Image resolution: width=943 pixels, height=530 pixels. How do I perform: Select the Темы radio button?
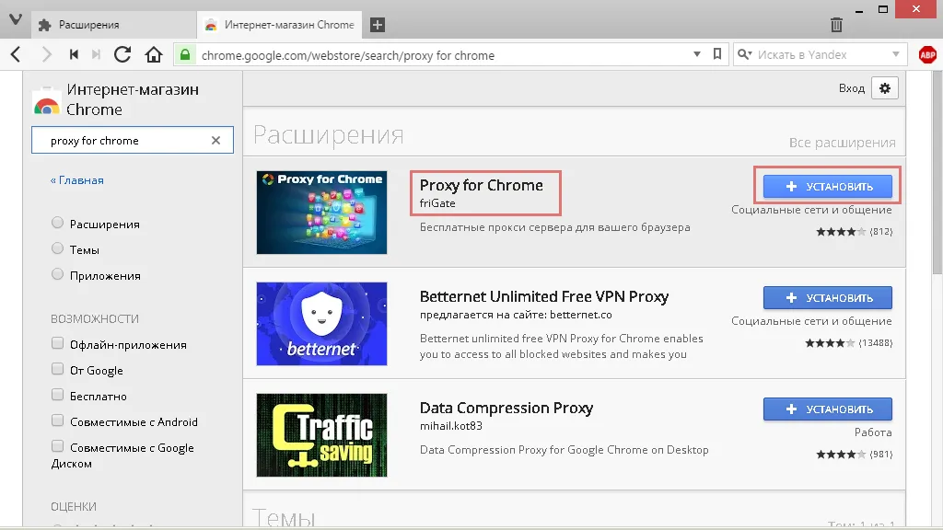click(57, 248)
